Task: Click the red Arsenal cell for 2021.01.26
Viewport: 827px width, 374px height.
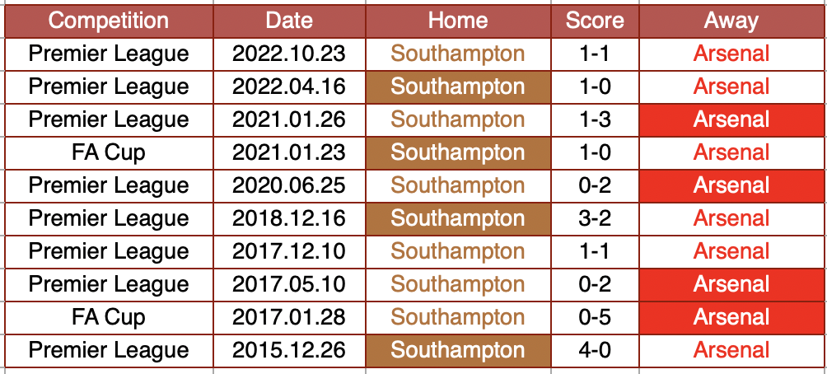Action: pyautogui.click(x=731, y=119)
